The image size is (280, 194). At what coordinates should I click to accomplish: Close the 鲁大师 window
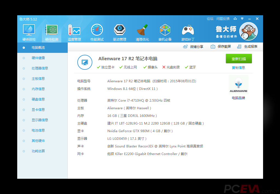257,19
